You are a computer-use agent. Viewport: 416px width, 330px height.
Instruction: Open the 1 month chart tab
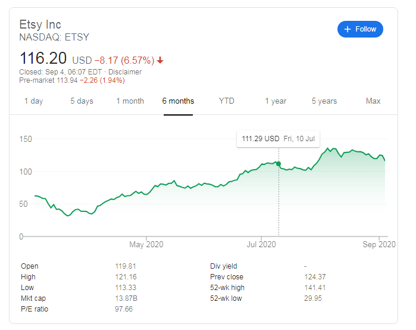point(130,101)
